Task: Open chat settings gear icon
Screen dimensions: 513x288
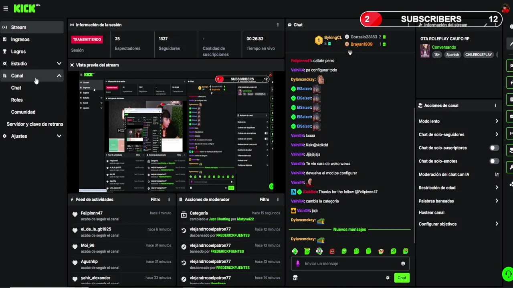Action: point(388,278)
